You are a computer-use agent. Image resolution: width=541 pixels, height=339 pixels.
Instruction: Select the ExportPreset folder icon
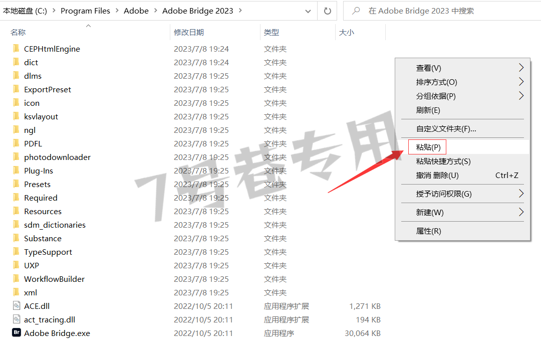[16, 89]
